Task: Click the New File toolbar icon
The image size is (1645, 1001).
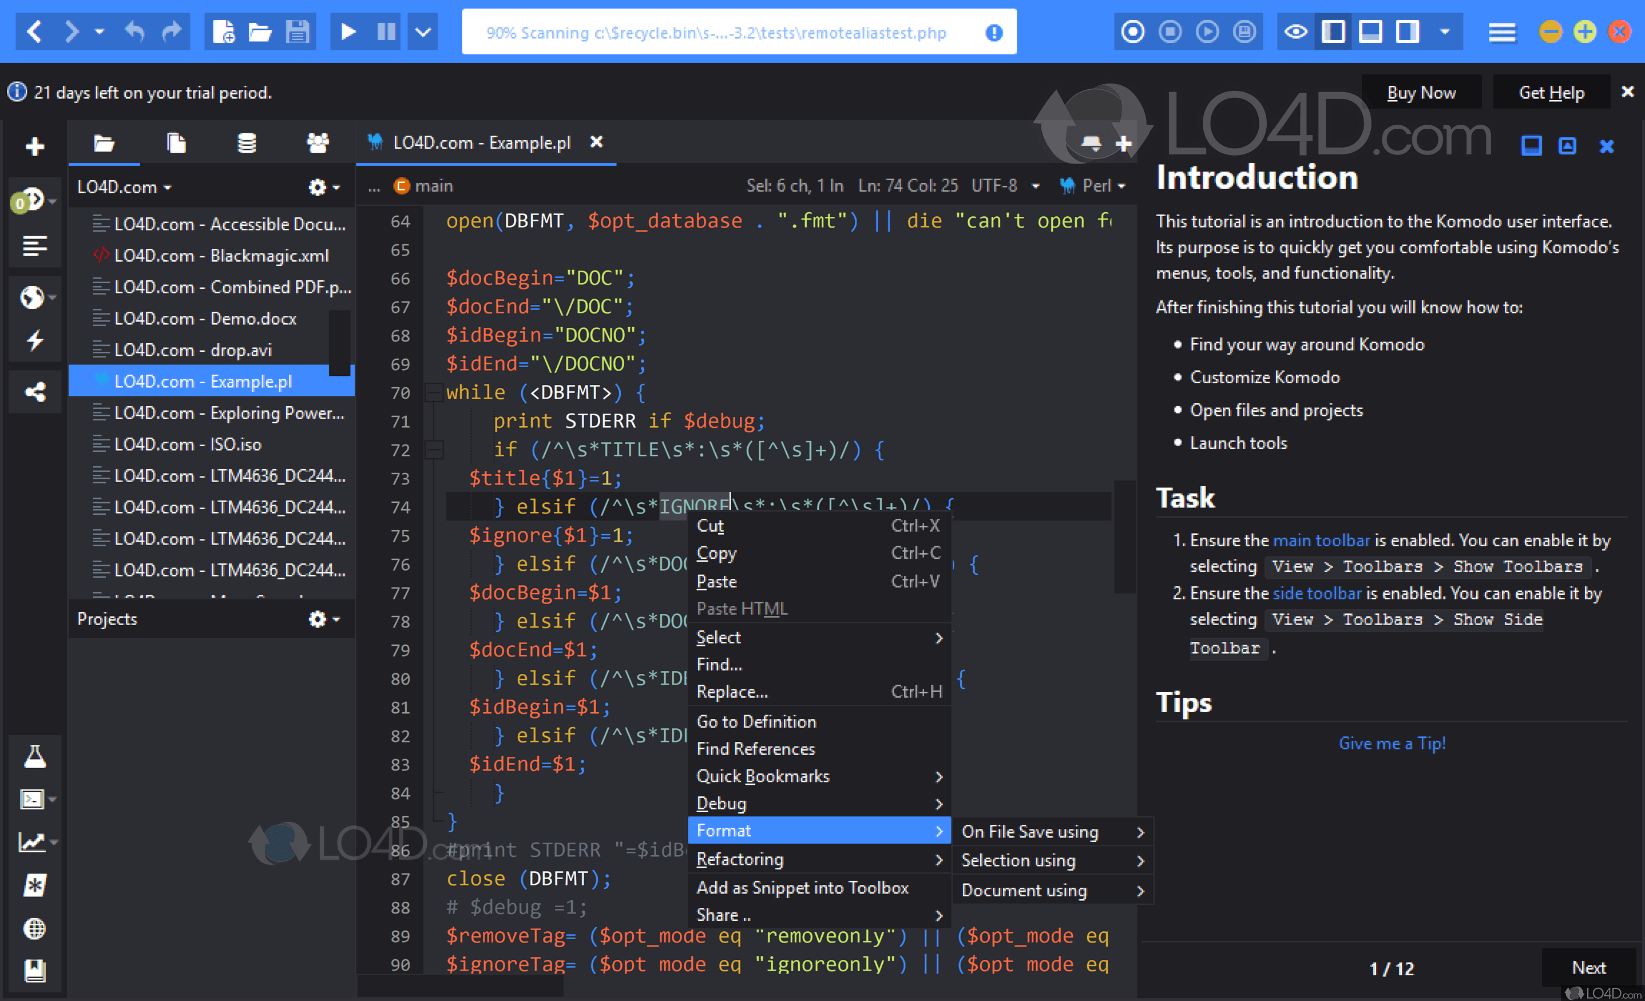Action: [223, 31]
